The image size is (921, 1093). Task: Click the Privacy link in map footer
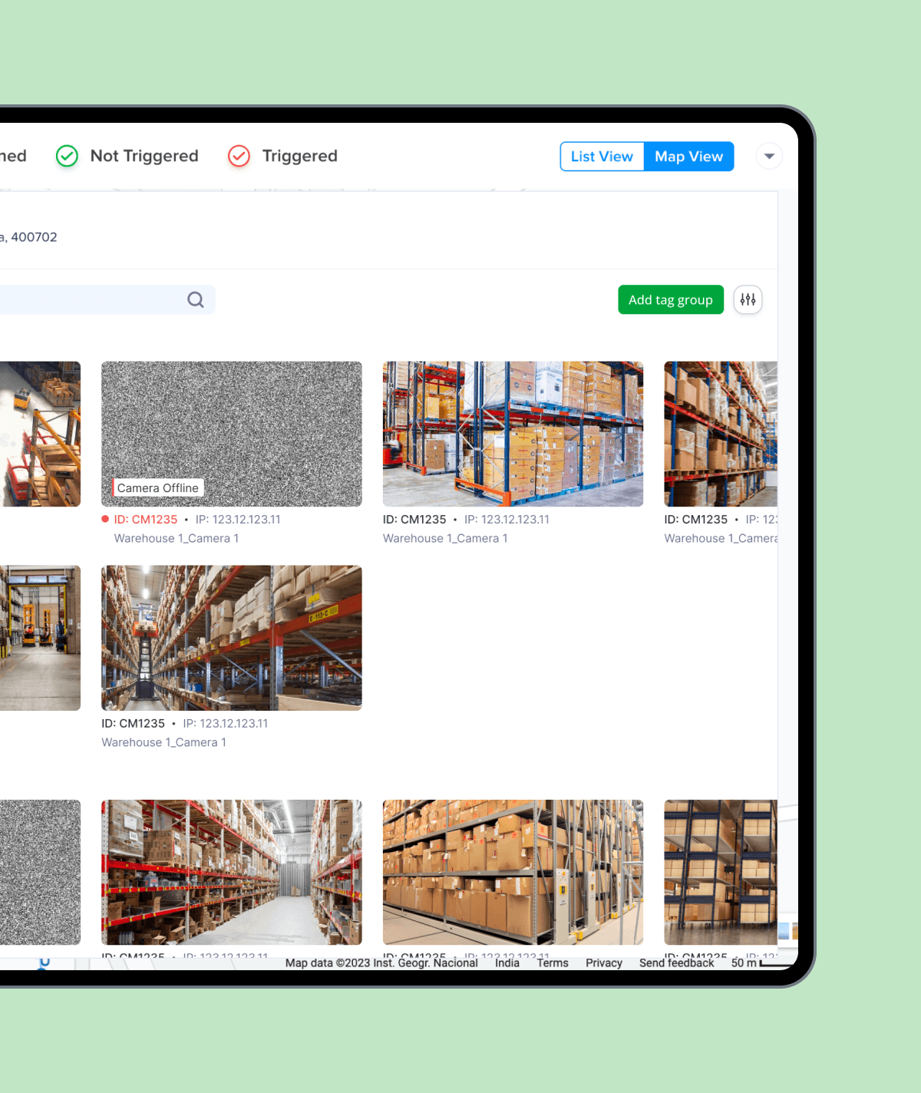pyautogui.click(x=604, y=963)
